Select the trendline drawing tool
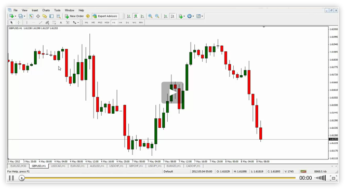This screenshot has height=190, width=345. (x=40, y=22)
